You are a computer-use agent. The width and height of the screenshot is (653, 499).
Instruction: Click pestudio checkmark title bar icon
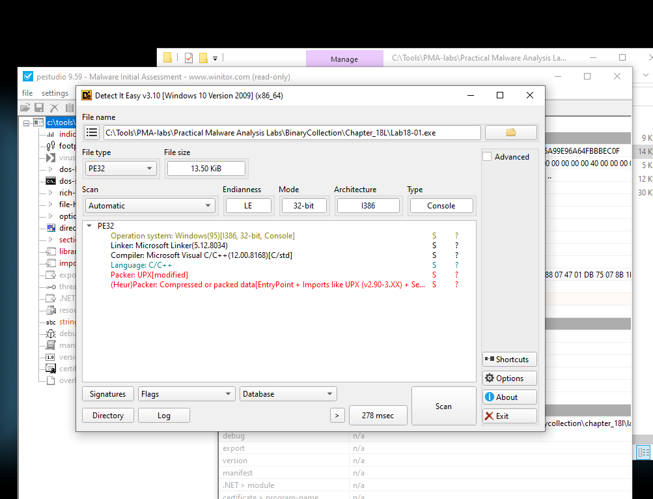point(28,76)
